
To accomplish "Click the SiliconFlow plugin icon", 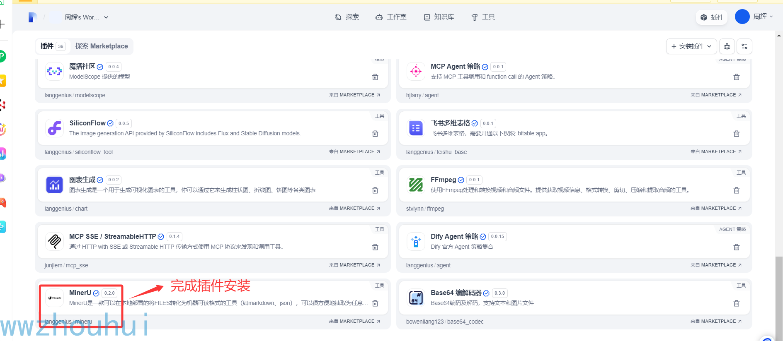I will [x=54, y=128].
